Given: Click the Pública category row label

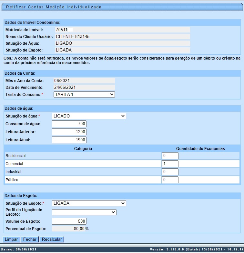Looking at the screenshot, I should (x=12, y=180).
